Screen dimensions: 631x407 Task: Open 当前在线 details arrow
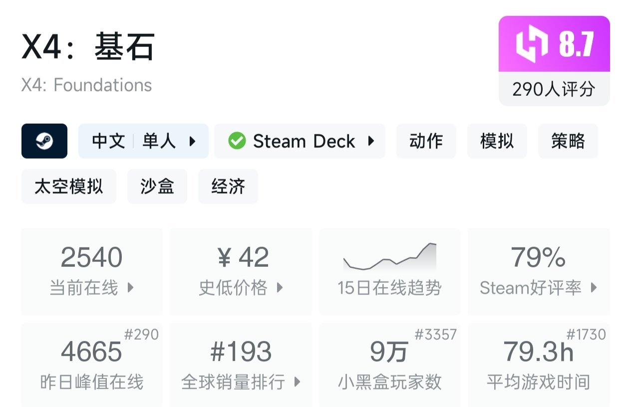coord(130,288)
